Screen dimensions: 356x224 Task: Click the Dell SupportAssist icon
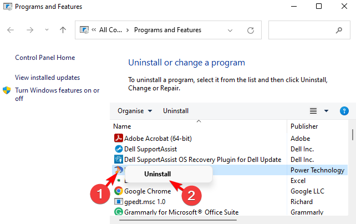click(x=118, y=149)
